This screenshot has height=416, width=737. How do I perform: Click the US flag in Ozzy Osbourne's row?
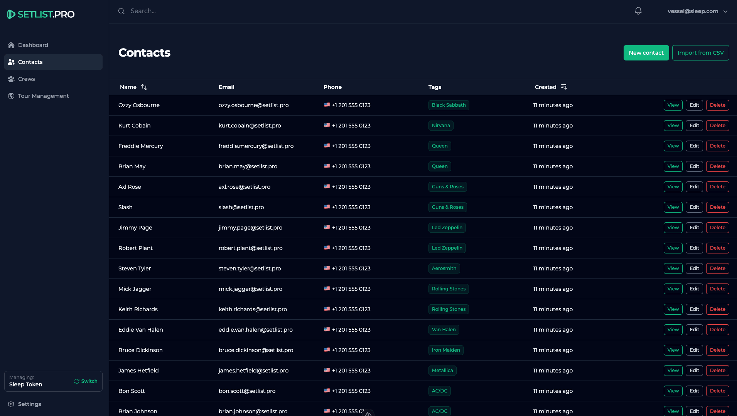[327, 105]
